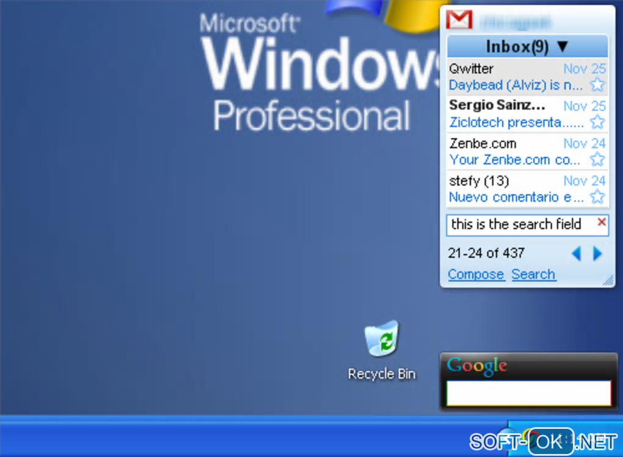Open the Daybead (Alviz) message subject
Image resolution: width=623 pixels, height=457 pixels.
click(516, 85)
